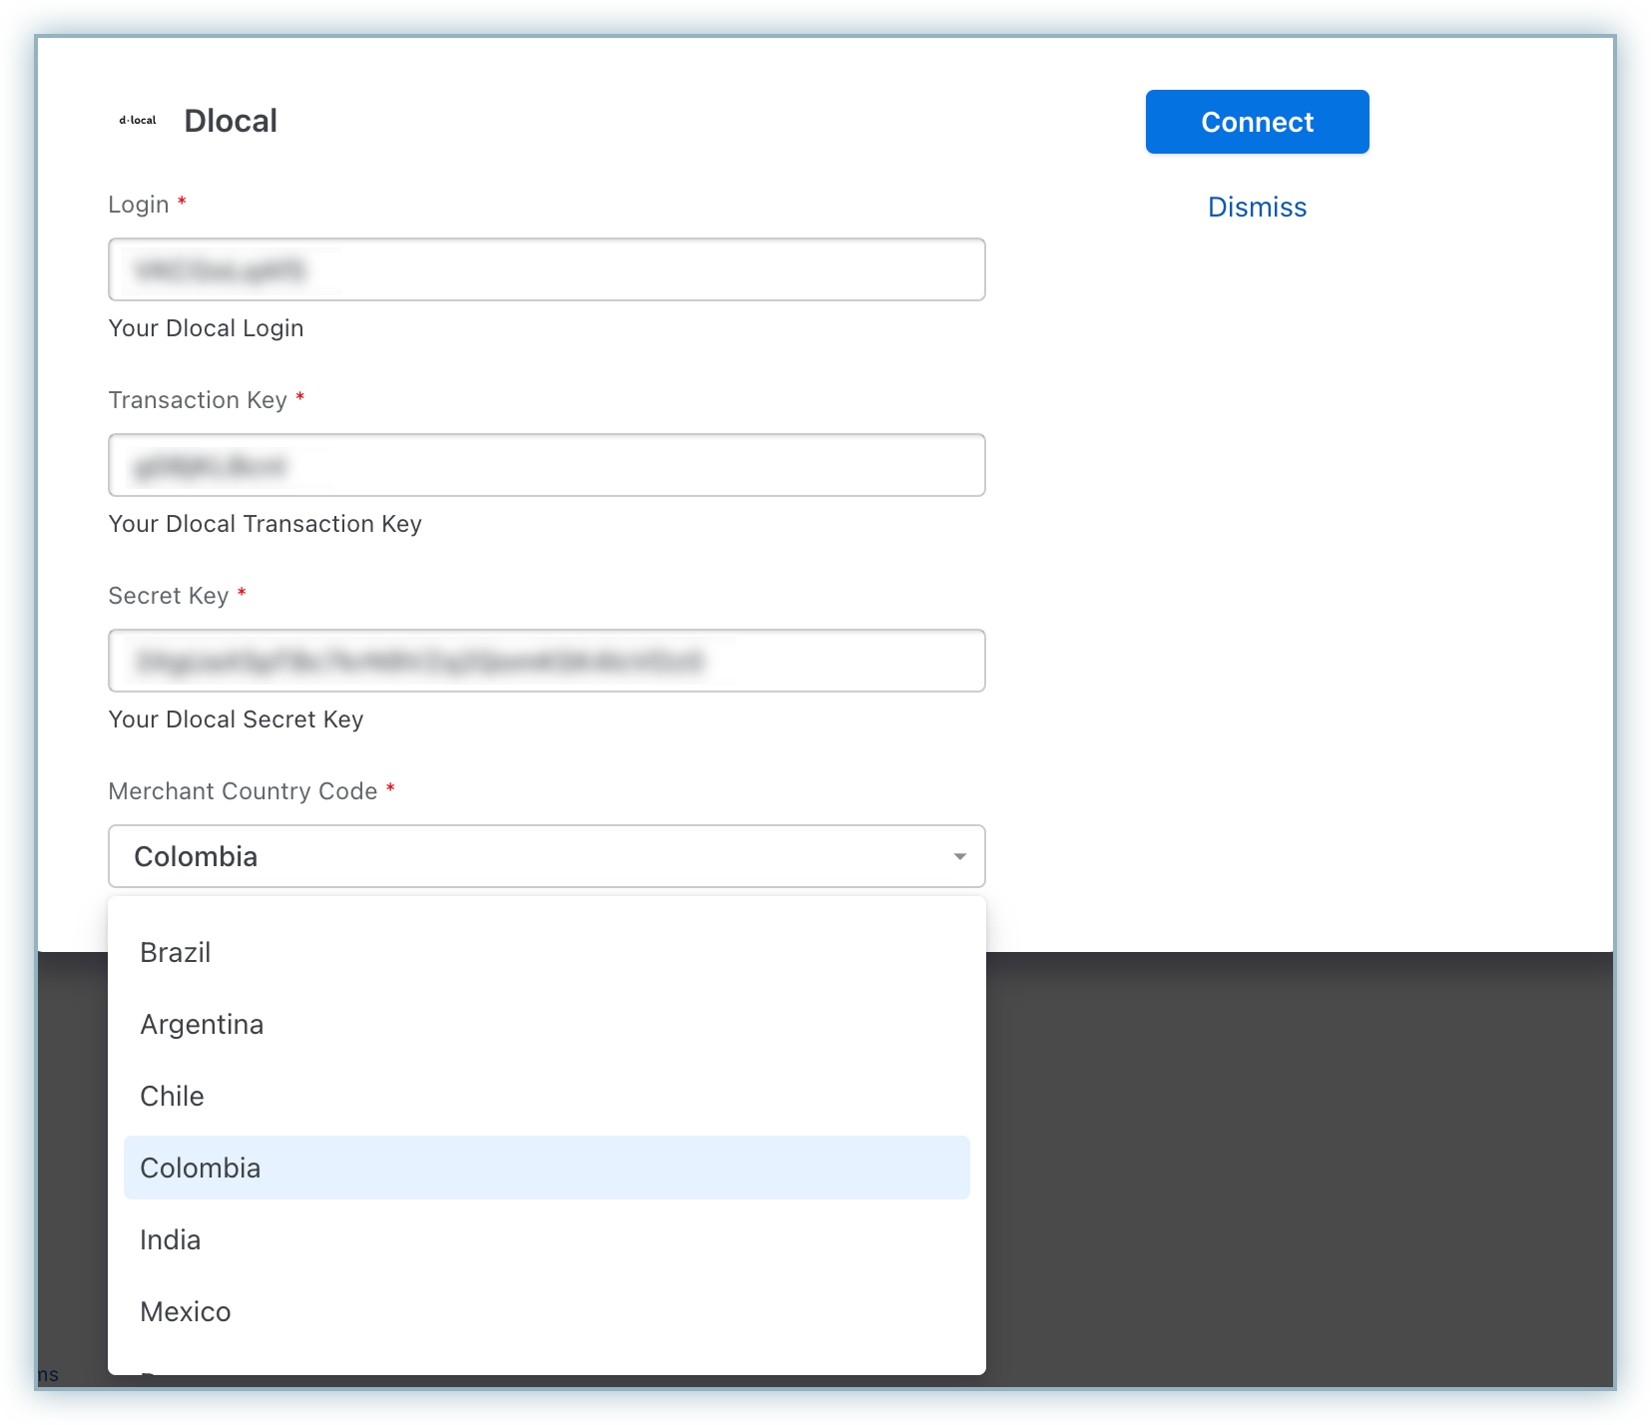Focus the Login input field
The width and height of the screenshot is (1651, 1425).
pos(546,269)
